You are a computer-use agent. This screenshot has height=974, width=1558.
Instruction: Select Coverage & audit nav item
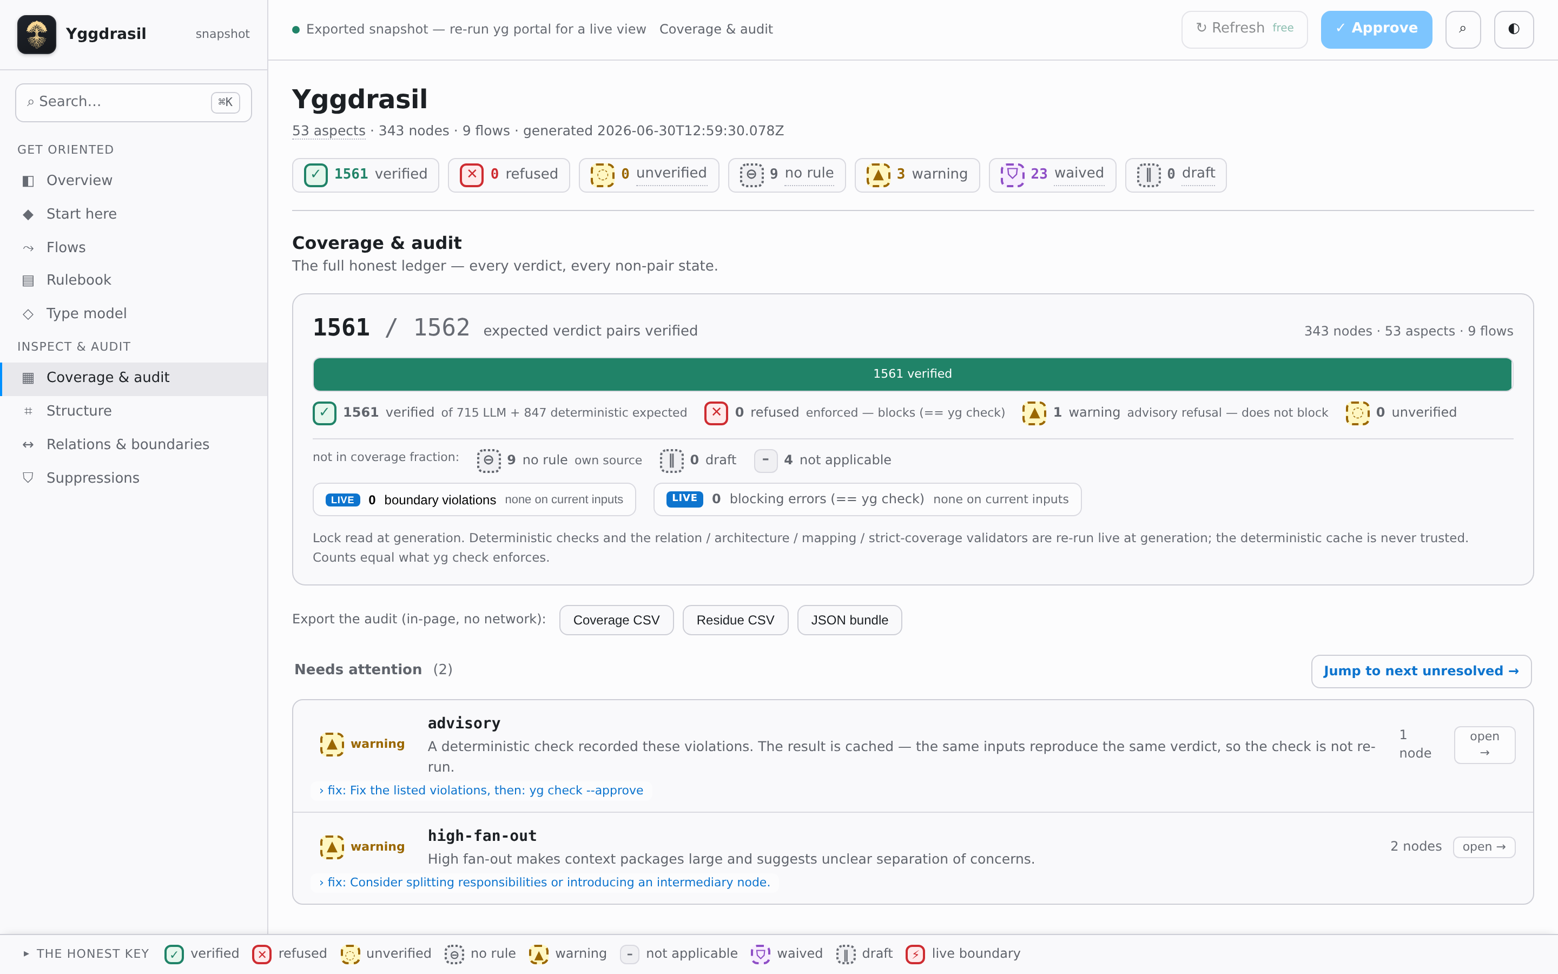(134, 378)
